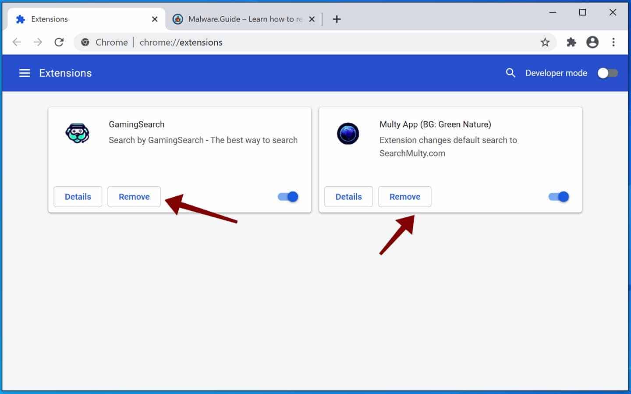Open the browser extensions puzzle icon
The height and width of the screenshot is (394, 631).
tap(571, 42)
